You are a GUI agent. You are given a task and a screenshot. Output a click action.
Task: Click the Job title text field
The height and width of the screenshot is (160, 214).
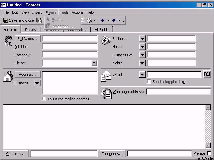tap(70, 47)
